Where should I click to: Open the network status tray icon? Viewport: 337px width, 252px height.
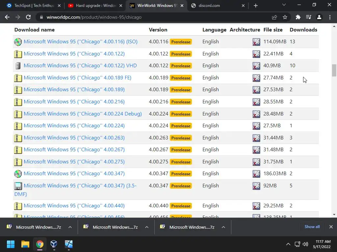(x=297, y=244)
